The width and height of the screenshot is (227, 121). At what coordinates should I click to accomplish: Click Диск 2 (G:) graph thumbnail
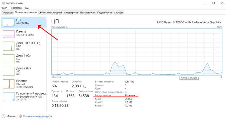8,71
